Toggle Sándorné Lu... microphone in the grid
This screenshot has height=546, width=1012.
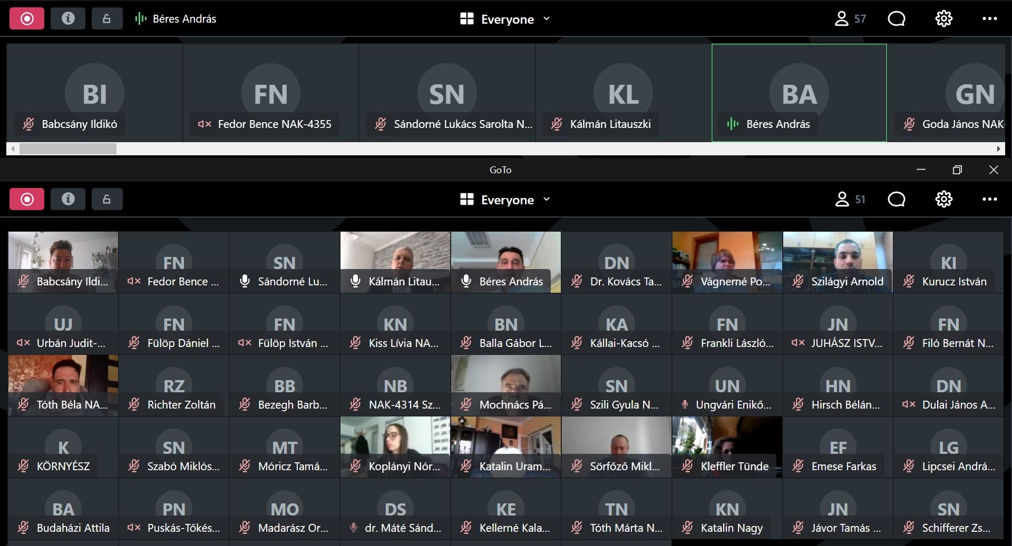(245, 281)
